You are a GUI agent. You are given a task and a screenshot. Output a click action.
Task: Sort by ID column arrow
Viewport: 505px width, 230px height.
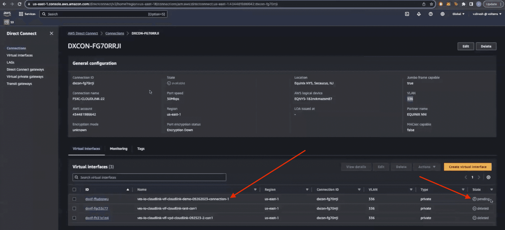click(128, 189)
